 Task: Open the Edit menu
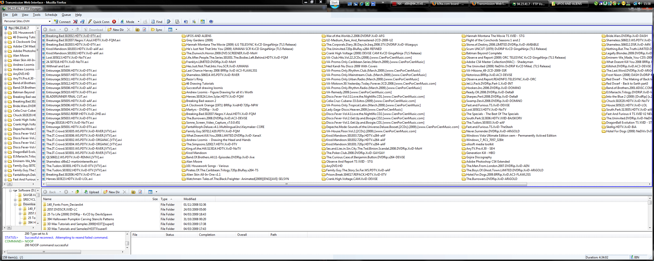click(x=15, y=15)
